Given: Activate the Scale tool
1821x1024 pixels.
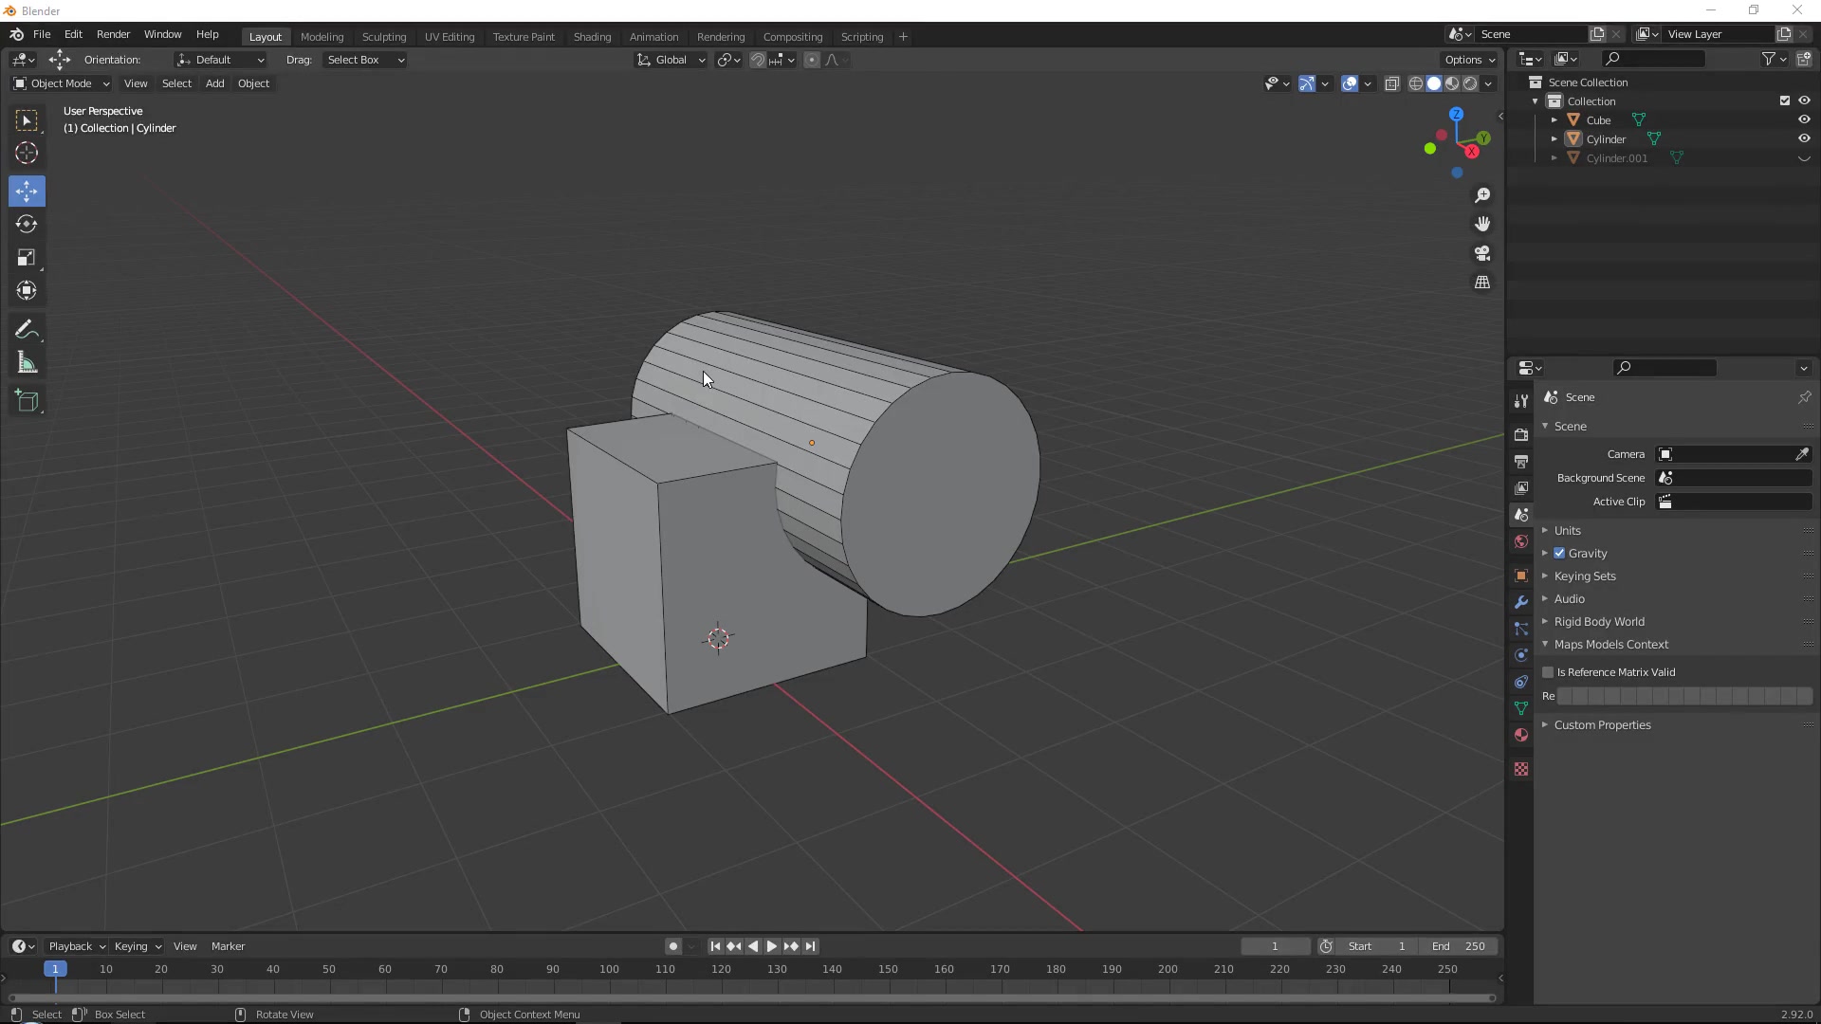Looking at the screenshot, I should tap(27, 258).
